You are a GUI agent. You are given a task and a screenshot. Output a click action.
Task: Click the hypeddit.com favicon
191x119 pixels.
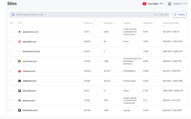point(19,42)
